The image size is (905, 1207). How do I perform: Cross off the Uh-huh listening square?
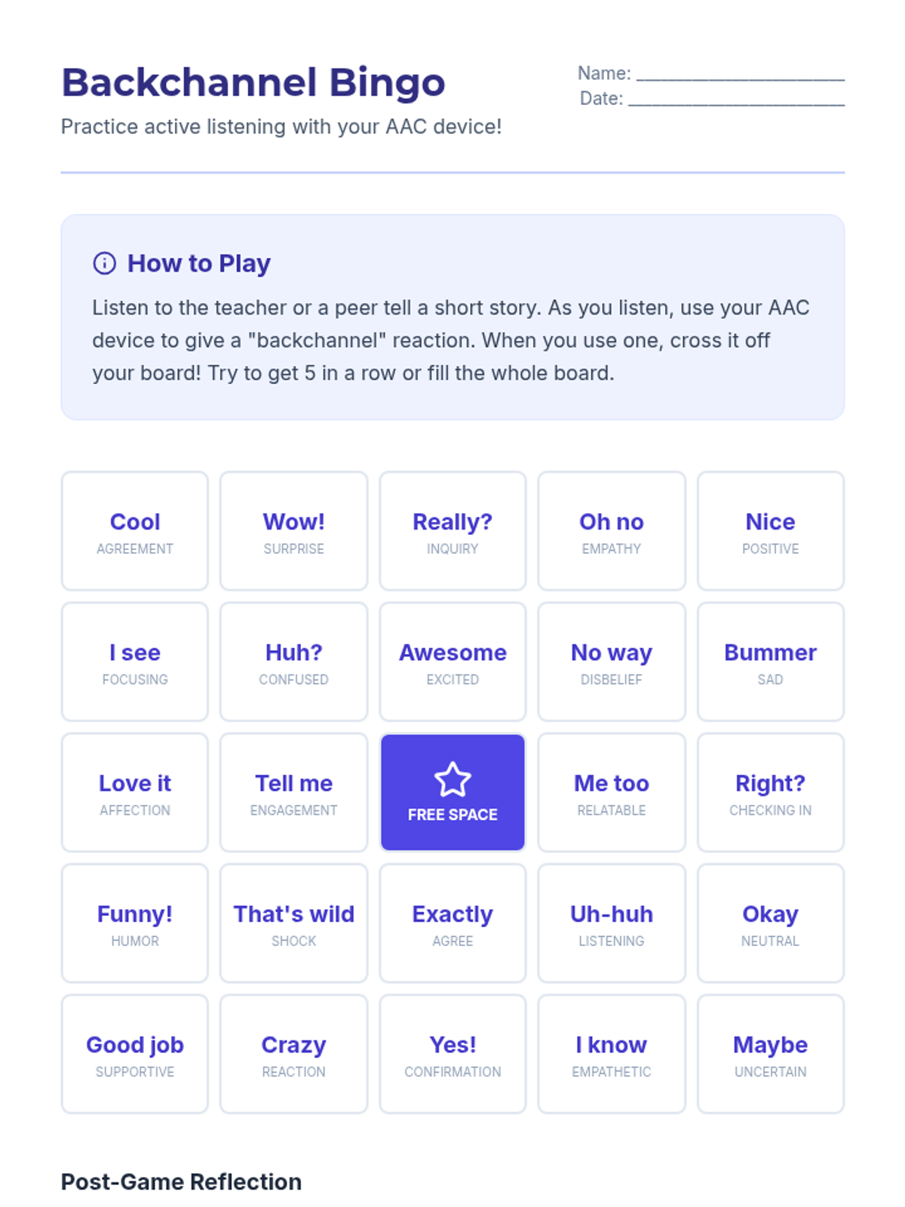pyautogui.click(x=611, y=923)
